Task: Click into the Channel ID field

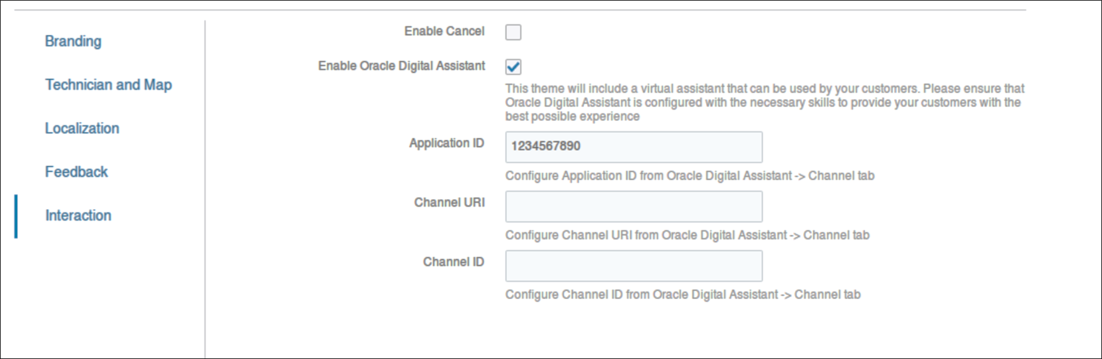Action: click(633, 266)
